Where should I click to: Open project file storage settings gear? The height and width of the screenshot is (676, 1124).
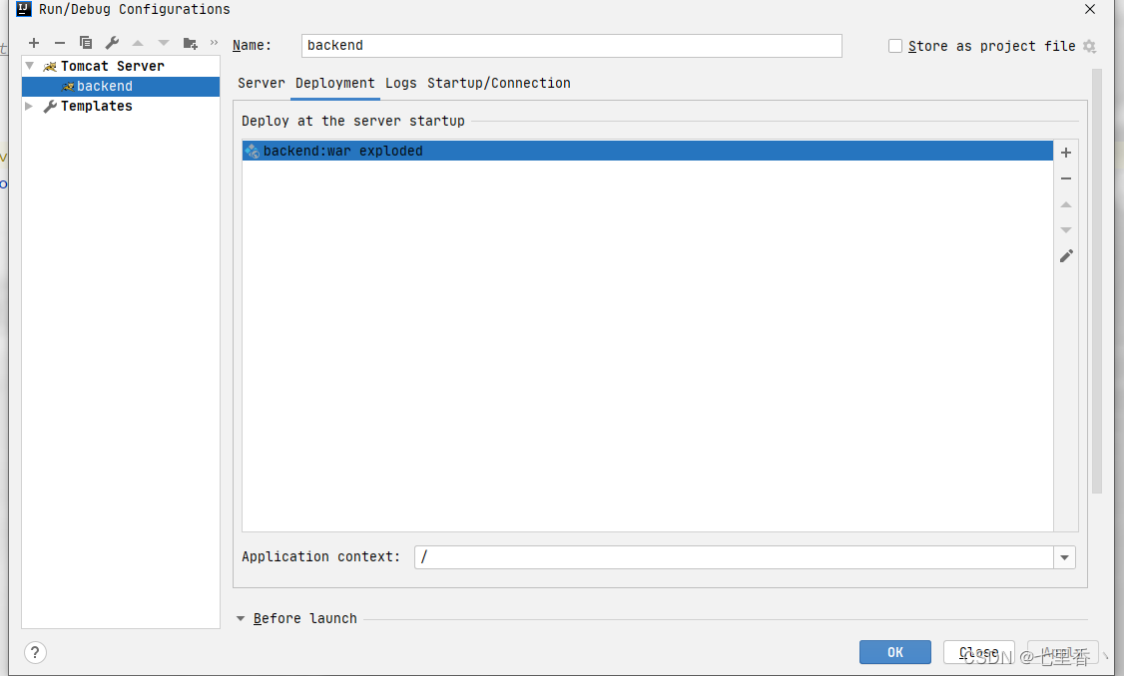pos(1090,47)
